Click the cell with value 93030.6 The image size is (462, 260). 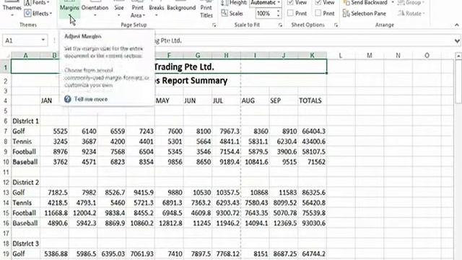313,223
